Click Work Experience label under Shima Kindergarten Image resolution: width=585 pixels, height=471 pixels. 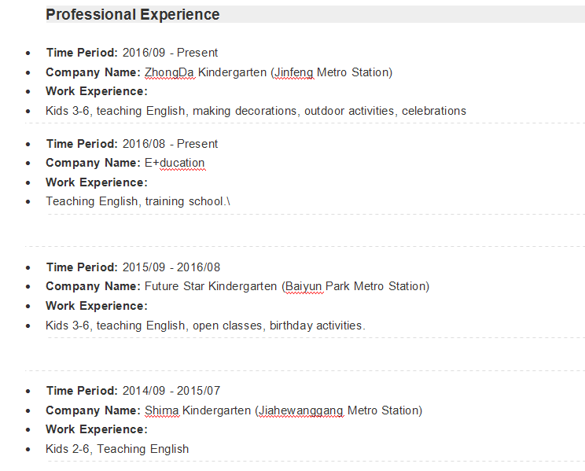(x=97, y=429)
